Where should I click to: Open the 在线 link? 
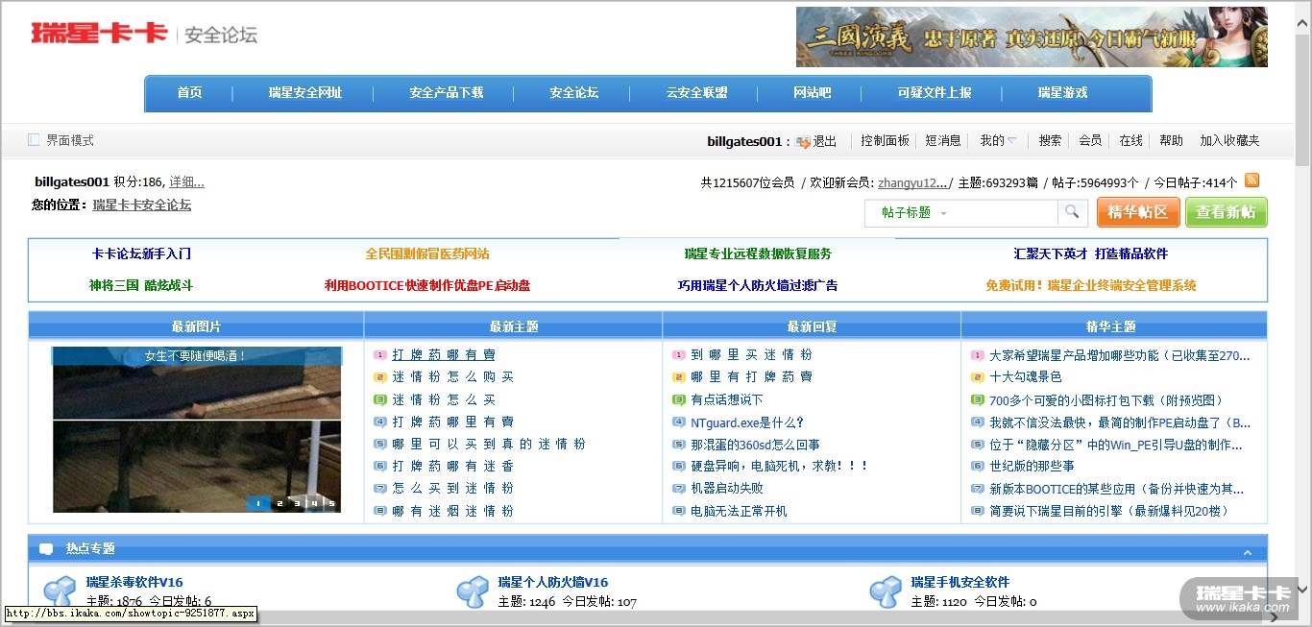click(1130, 141)
